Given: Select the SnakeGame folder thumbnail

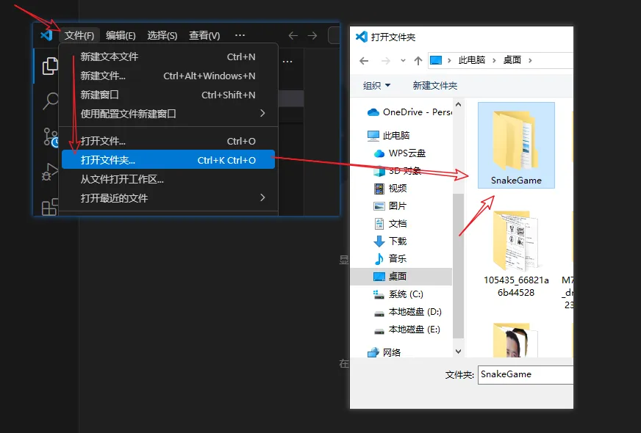Looking at the screenshot, I should [x=516, y=145].
